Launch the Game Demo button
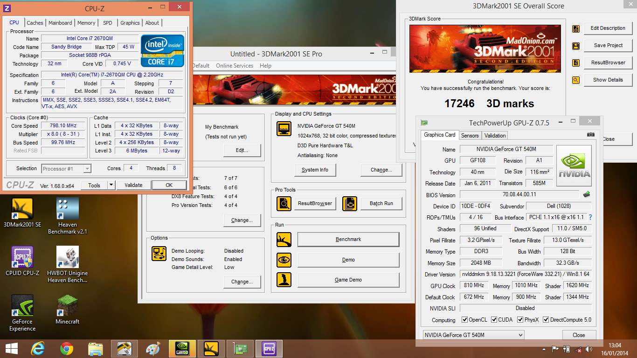 pyautogui.click(x=348, y=280)
